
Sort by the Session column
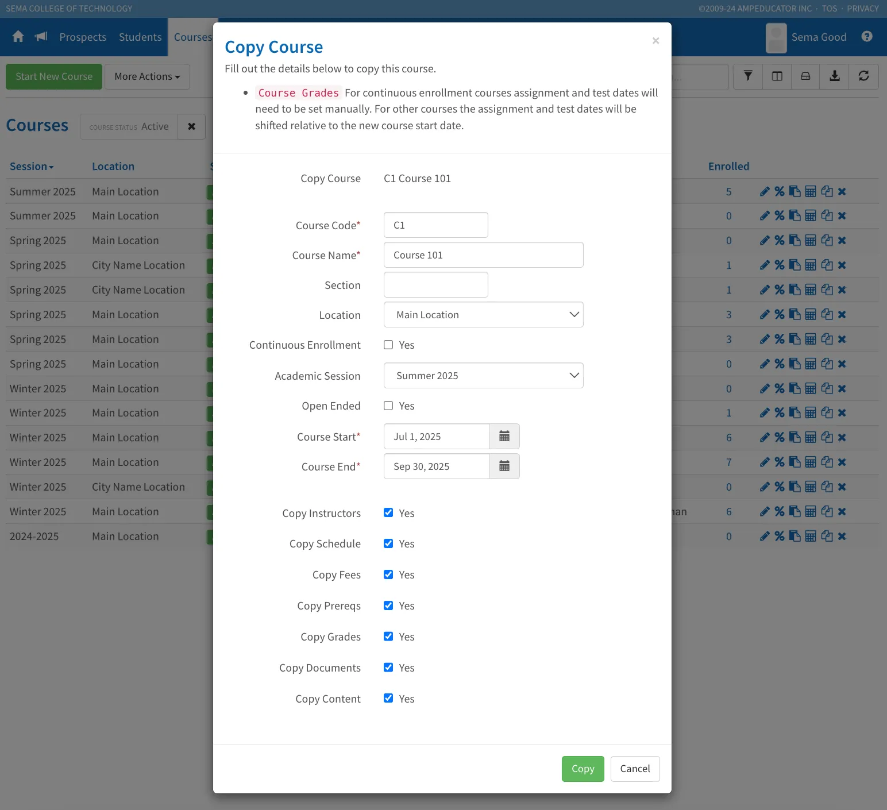pyautogui.click(x=32, y=167)
